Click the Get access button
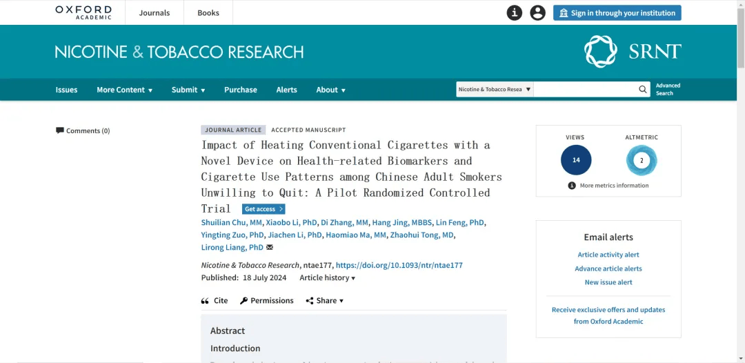Image resolution: width=745 pixels, height=363 pixels. [264, 209]
